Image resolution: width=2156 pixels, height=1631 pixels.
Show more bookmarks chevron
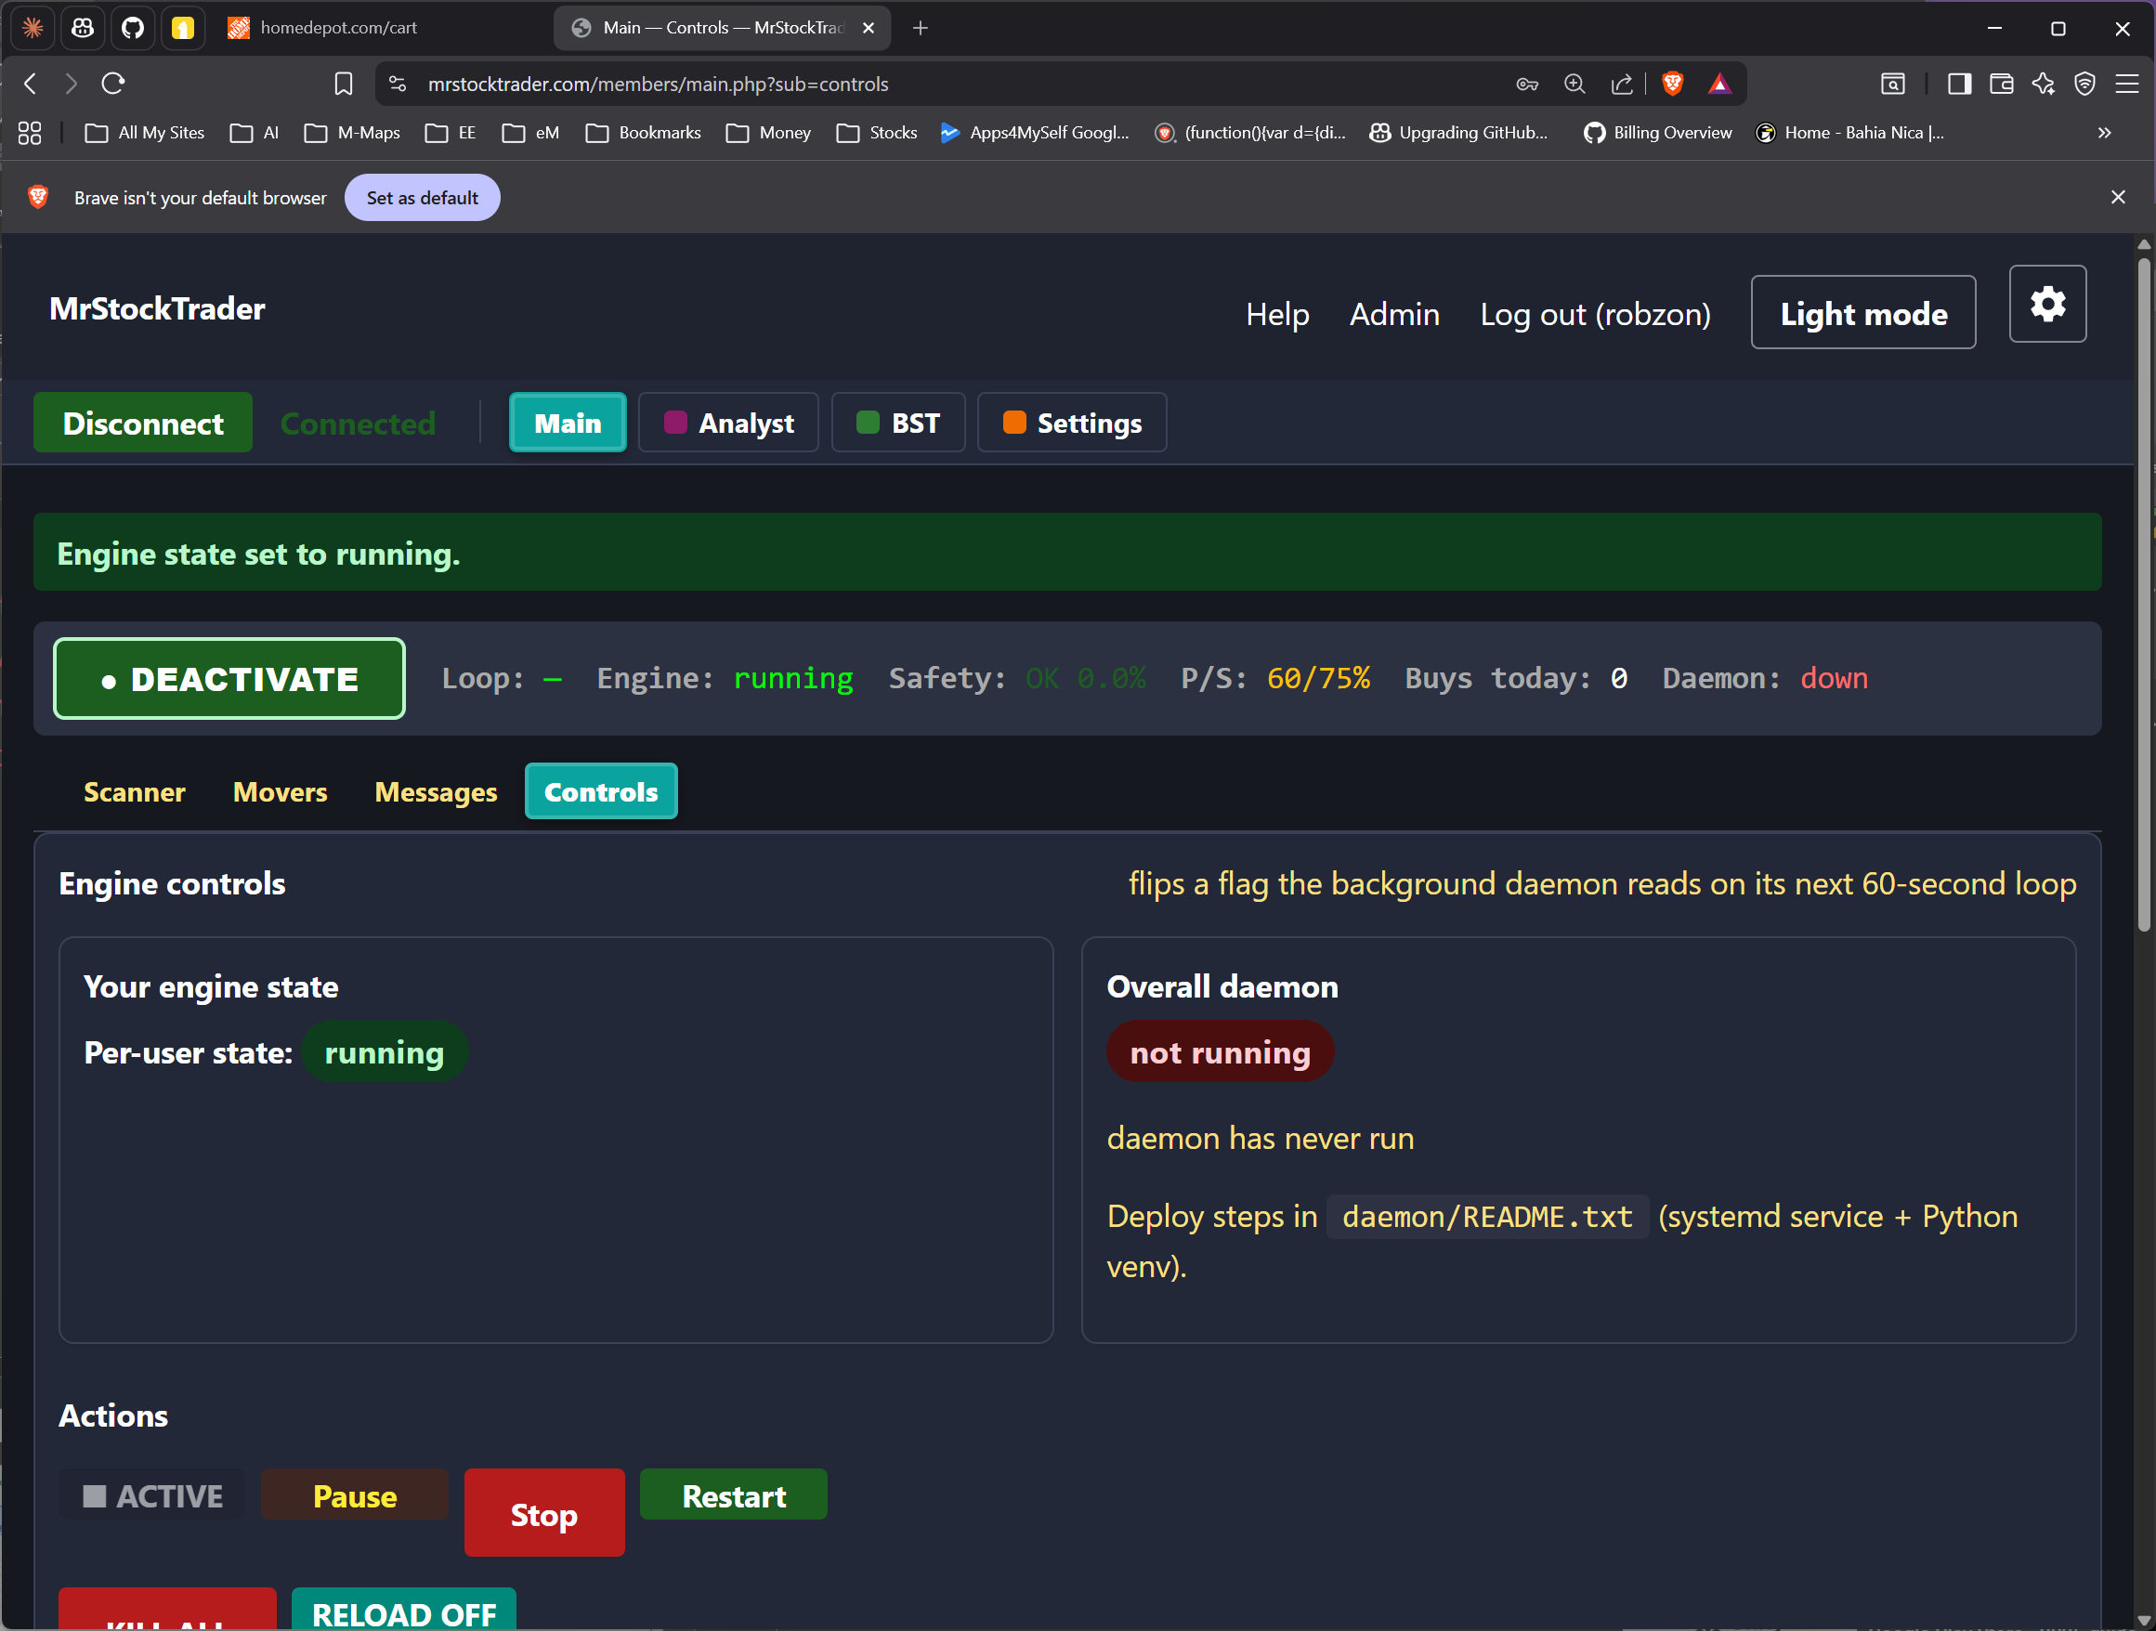[x=2104, y=133]
